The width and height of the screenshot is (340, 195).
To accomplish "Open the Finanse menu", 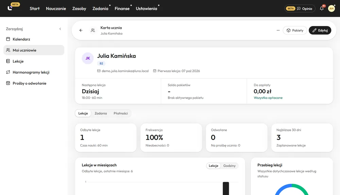I will 122,8.
